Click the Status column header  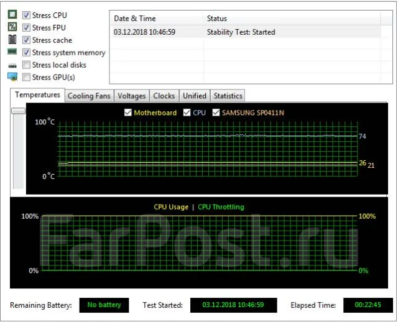tap(292, 19)
